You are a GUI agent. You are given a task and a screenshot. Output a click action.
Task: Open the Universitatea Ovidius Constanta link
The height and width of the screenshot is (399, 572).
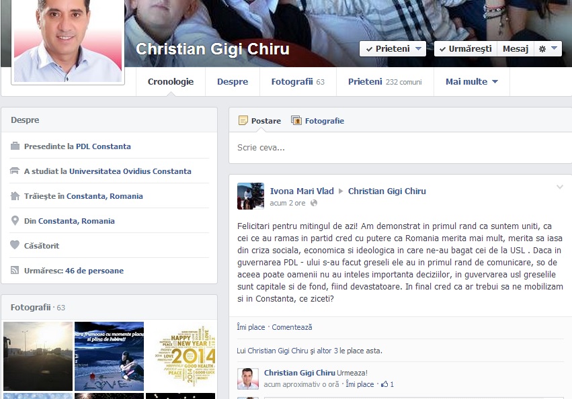(x=130, y=171)
